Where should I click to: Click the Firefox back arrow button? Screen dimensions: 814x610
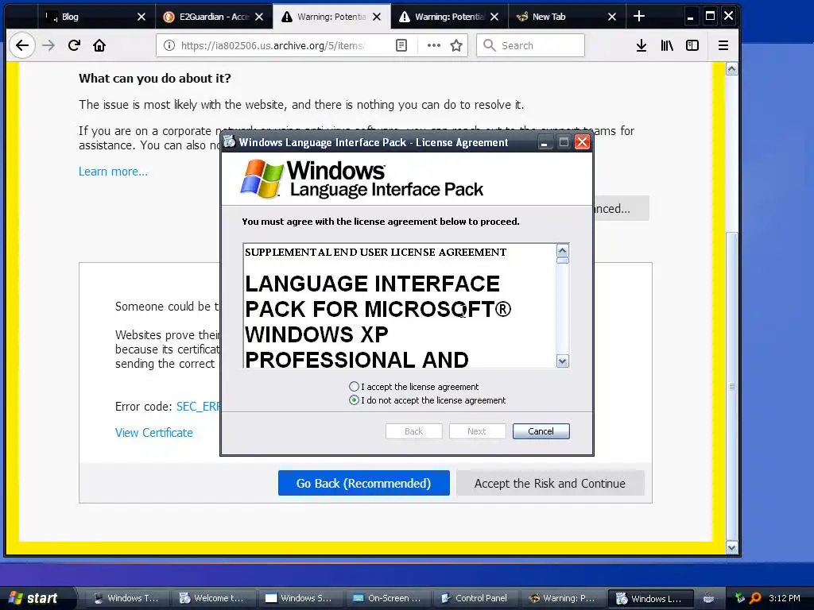pyautogui.click(x=21, y=45)
